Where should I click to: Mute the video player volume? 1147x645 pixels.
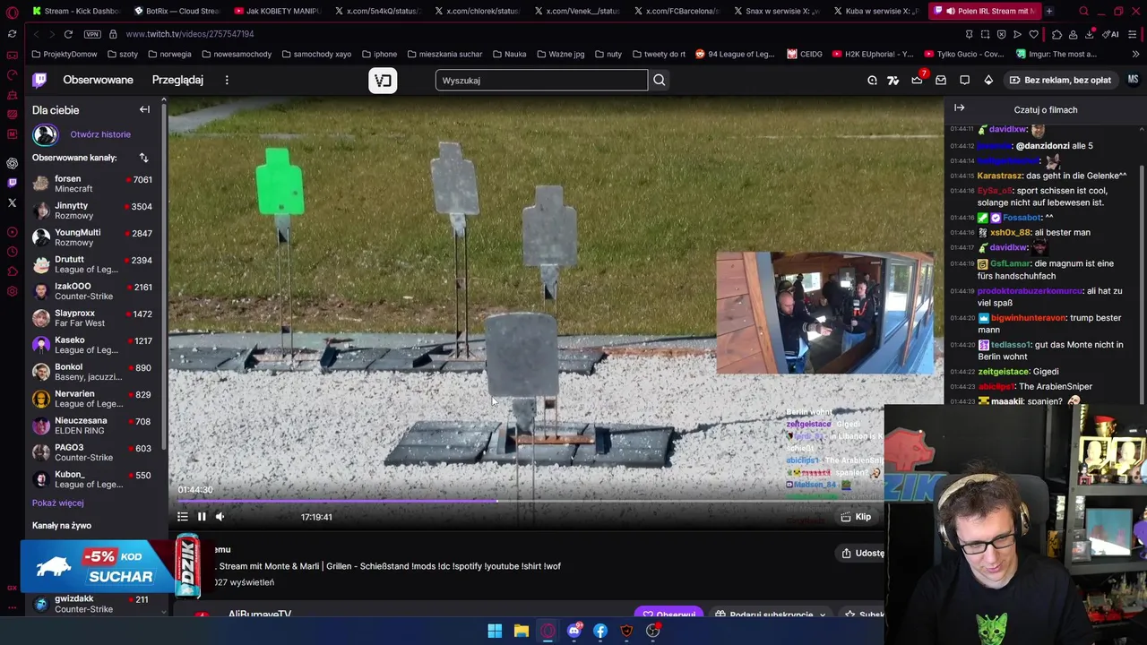(x=220, y=517)
